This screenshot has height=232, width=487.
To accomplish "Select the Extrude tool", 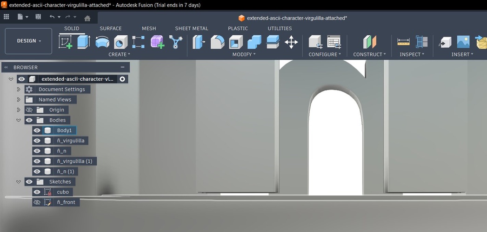I will point(84,42).
